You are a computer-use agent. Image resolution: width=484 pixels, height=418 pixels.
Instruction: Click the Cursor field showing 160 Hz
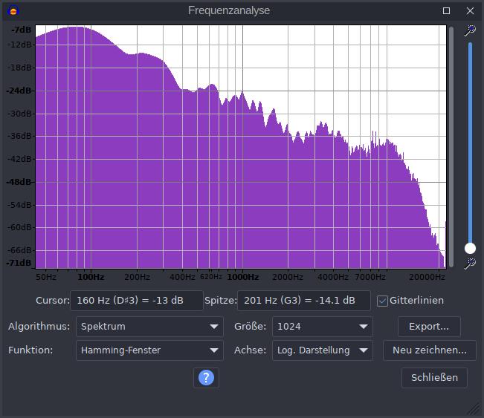click(x=137, y=301)
